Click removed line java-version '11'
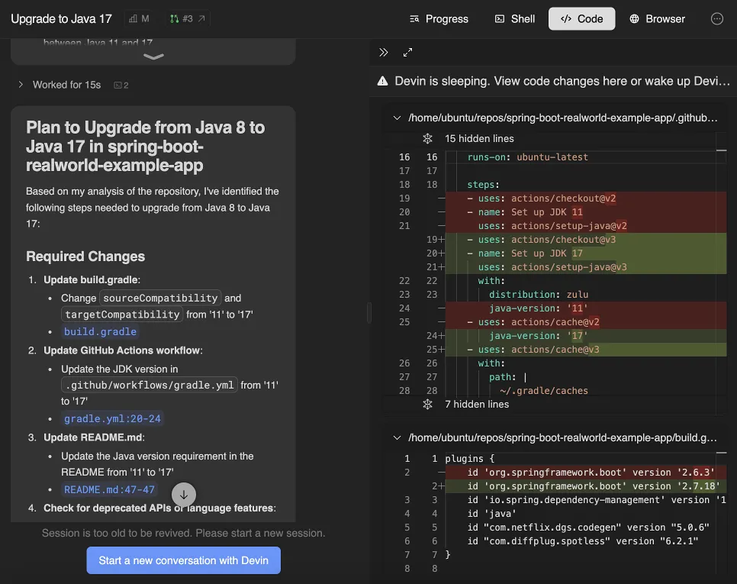This screenshot has width=737, height=584. pos(586,308)
